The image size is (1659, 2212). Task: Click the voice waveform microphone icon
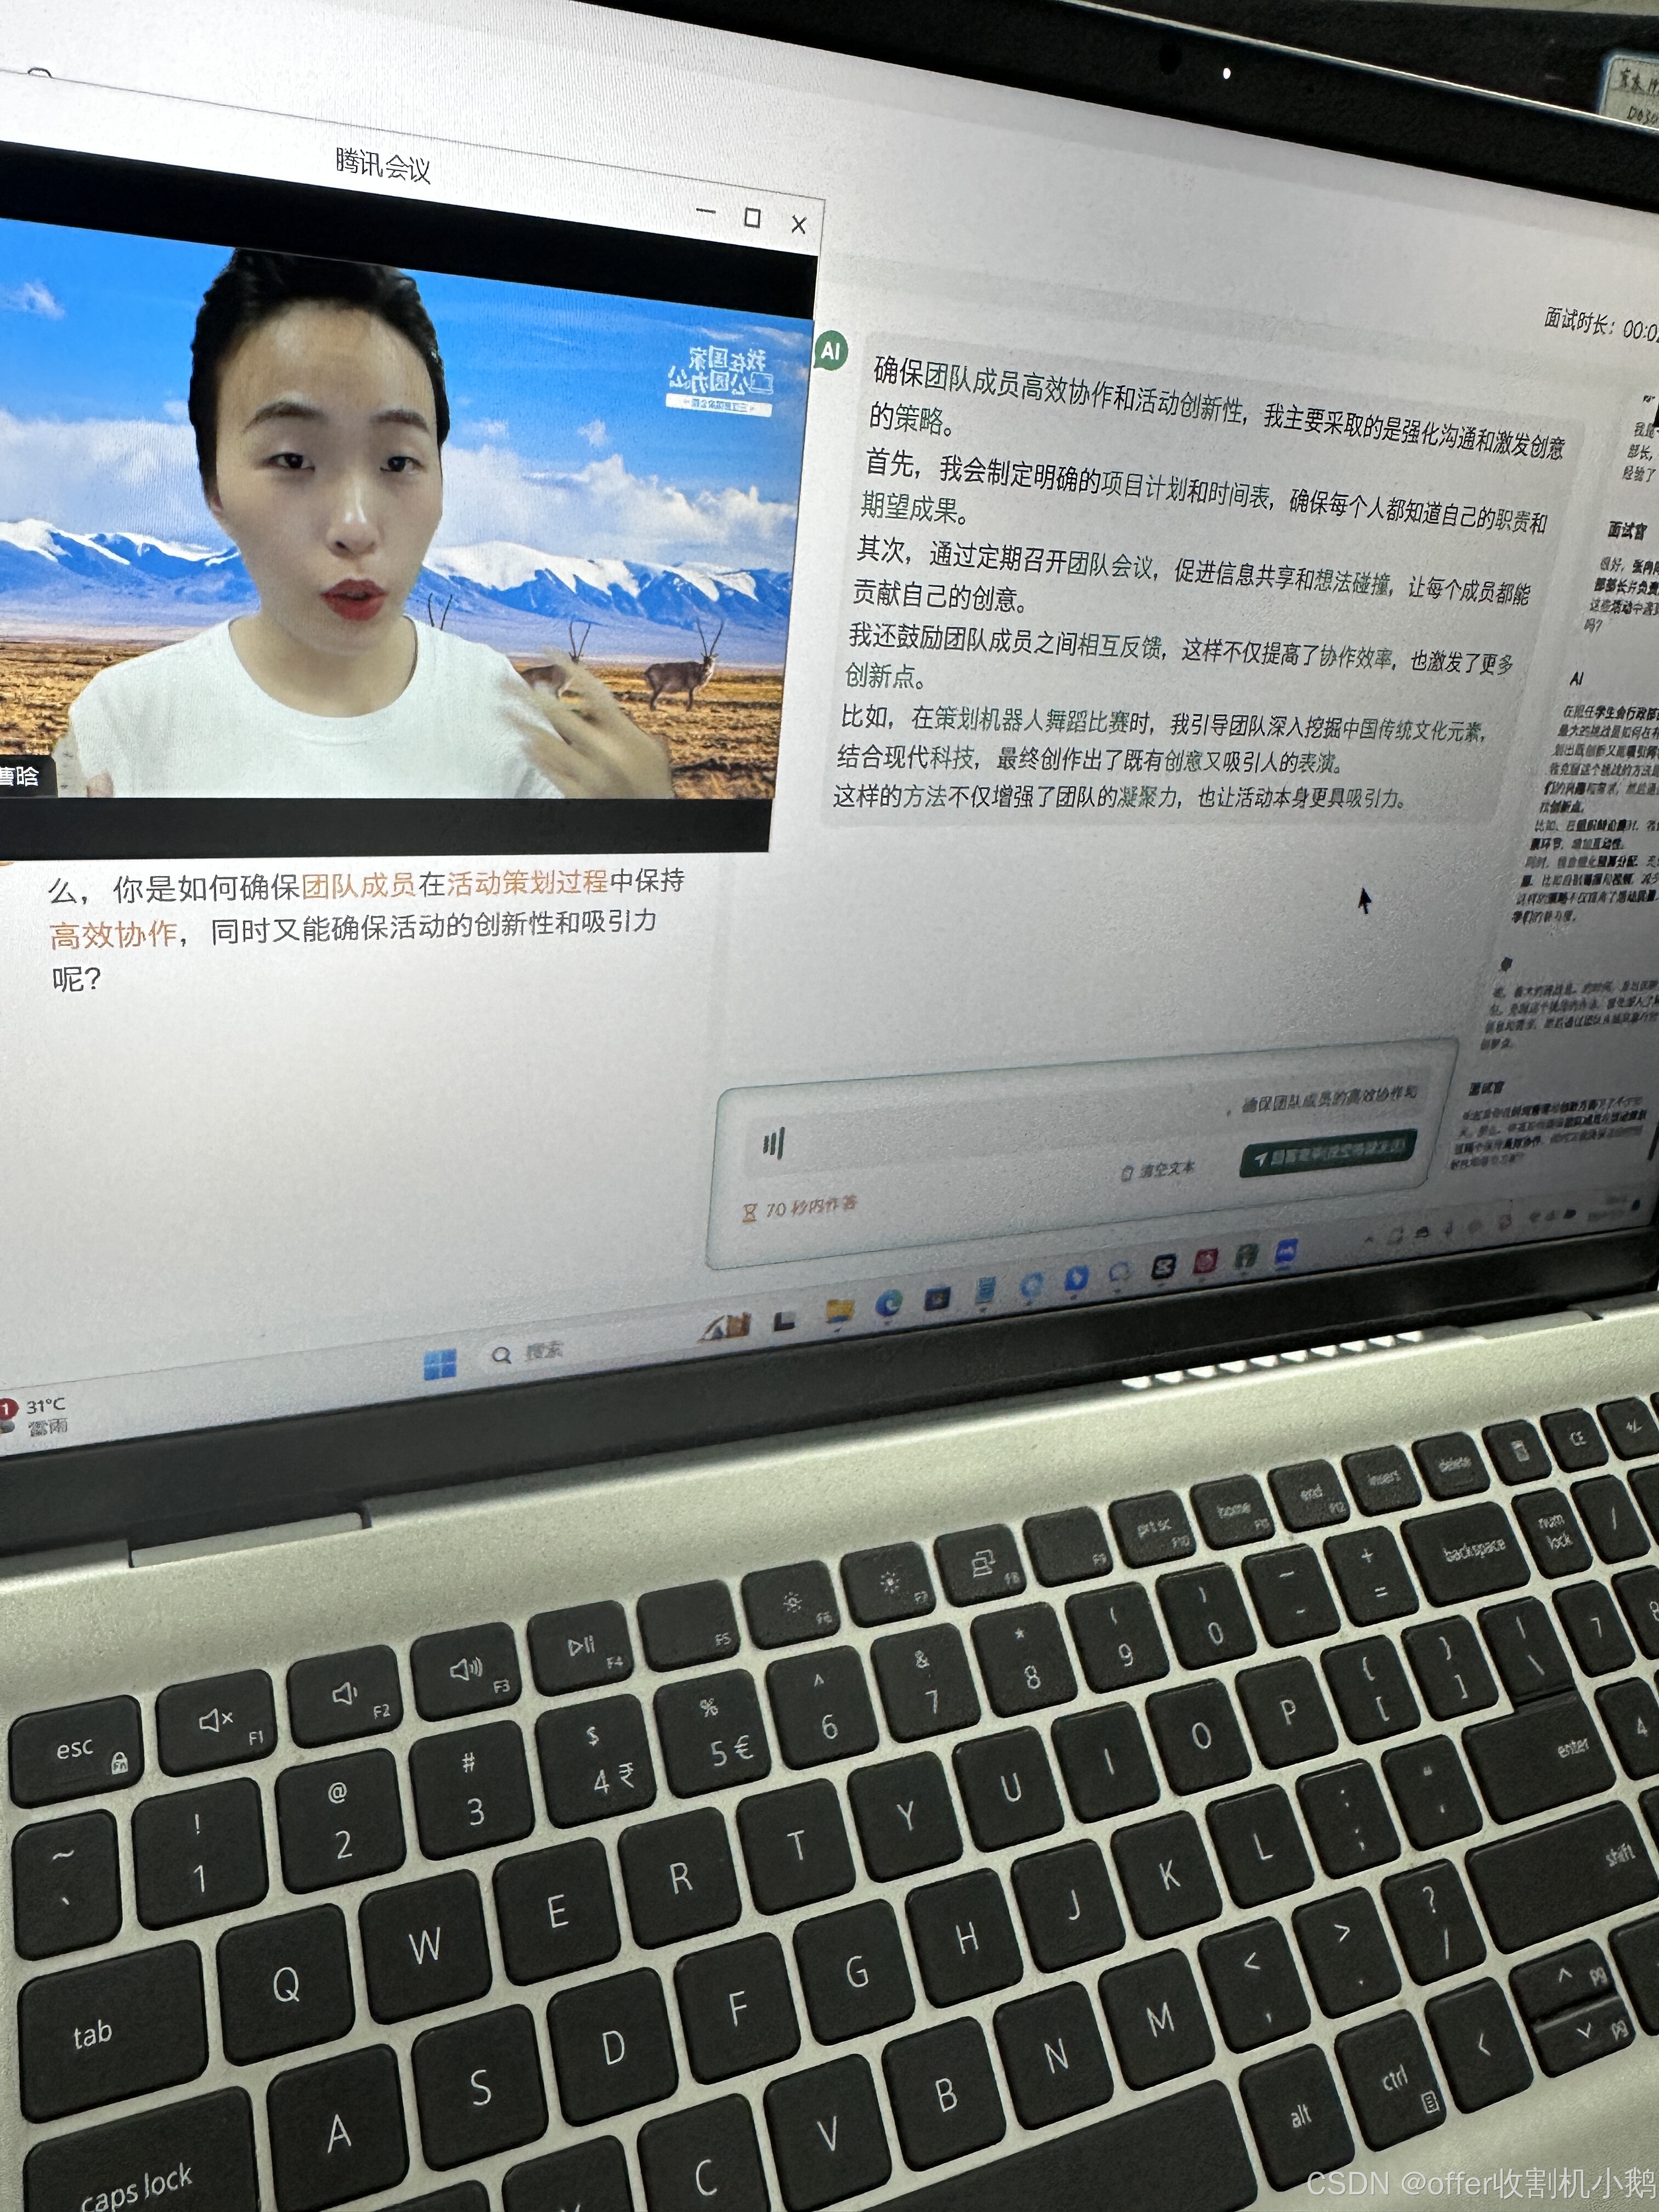click(x=773, y=1143)
